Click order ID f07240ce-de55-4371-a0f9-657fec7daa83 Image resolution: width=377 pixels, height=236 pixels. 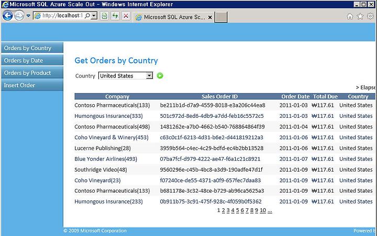click(210, 180)
